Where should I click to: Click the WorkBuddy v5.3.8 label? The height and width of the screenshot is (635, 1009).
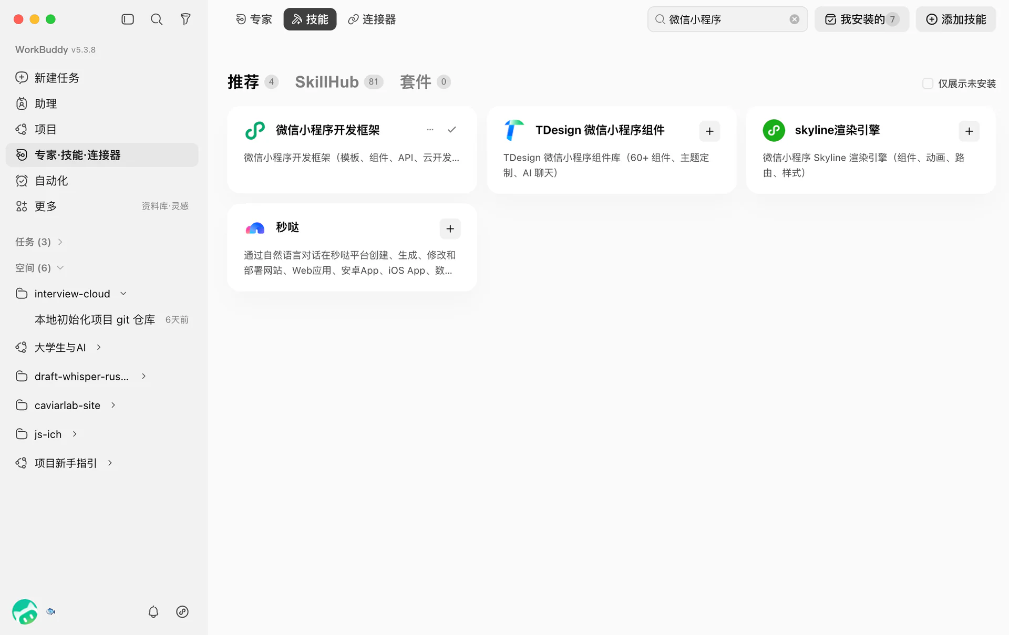55,49
